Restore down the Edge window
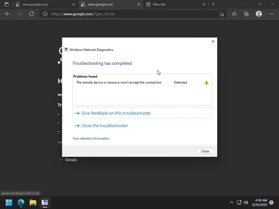This screenshot has width=279, height=209. (x=260, y=4)
